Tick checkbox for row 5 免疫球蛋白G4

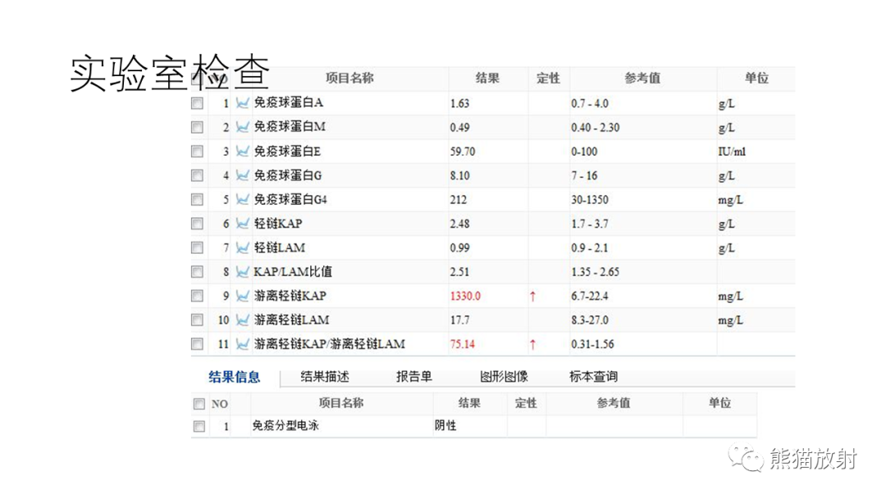tap(197, 199)
